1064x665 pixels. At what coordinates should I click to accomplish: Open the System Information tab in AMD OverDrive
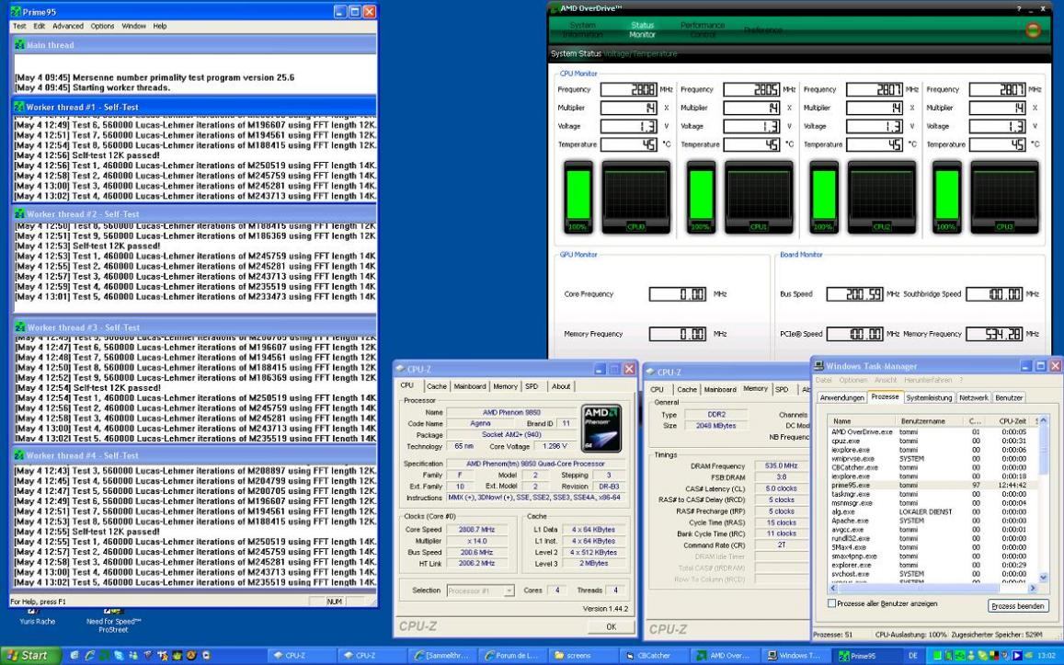coord(582,29)
